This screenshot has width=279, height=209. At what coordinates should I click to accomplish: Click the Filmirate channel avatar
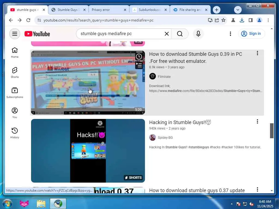point(153,76)
